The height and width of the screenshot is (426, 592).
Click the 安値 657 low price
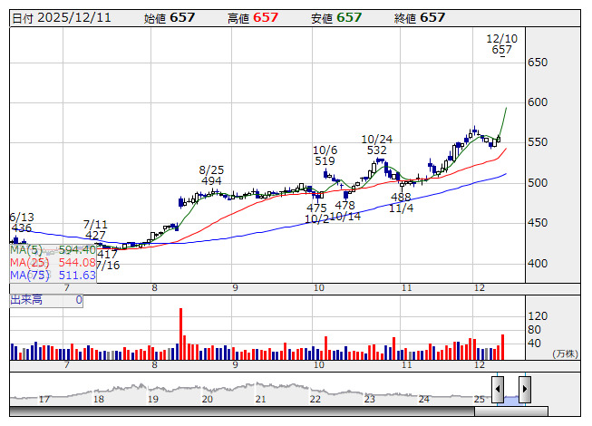[x=336, y=18]
